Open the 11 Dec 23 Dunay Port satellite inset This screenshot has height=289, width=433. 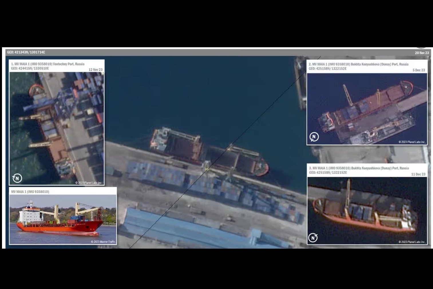tap(367, 211)
